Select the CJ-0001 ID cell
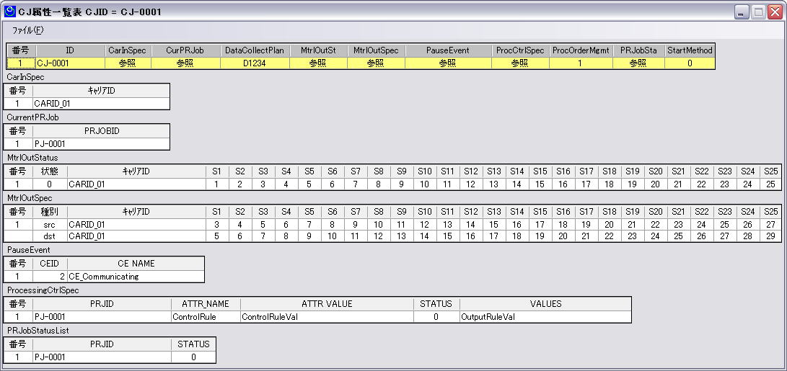The height and width of the screenshot is (371, 787). tap(70, 63)
